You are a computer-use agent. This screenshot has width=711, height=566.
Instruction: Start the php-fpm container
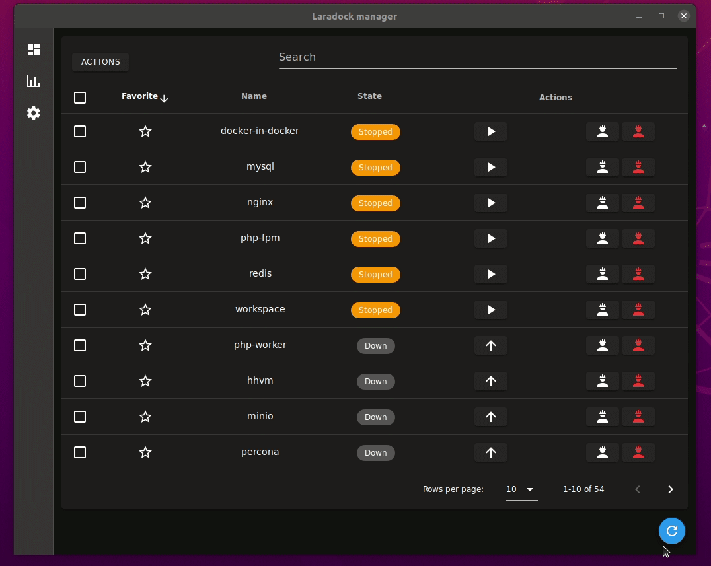pos(491,239)
